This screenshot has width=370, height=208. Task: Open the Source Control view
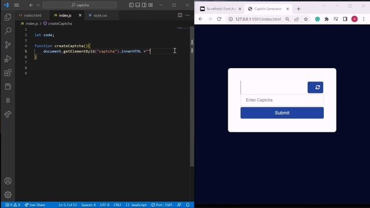8,44
